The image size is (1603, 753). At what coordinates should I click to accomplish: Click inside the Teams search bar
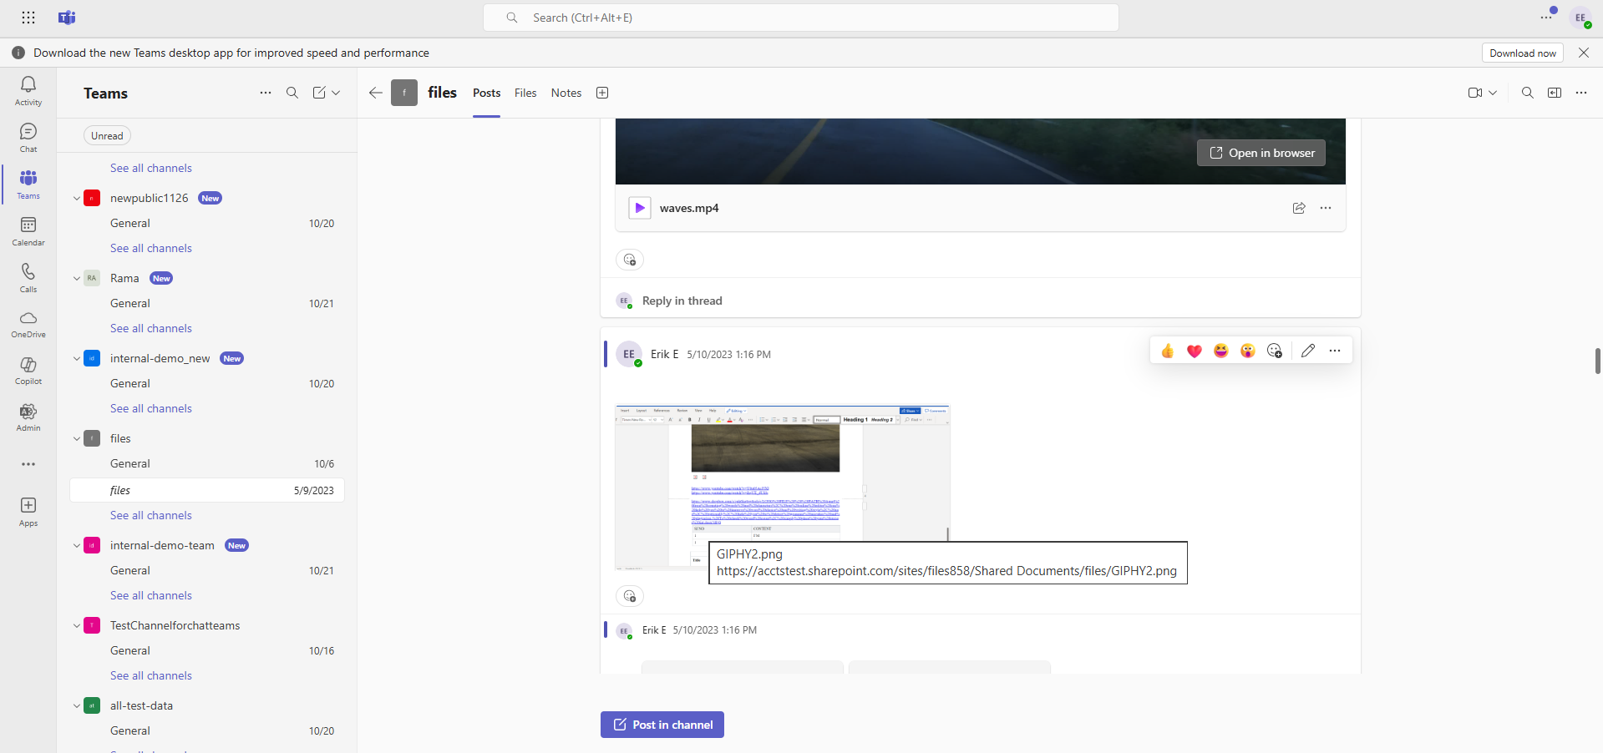pos(800,17)
